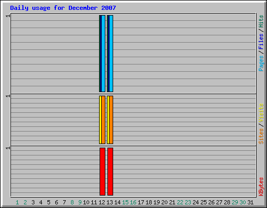267x208 pixels.
Task: Click day label 4 on the x-axis
Action: point(41,202)
